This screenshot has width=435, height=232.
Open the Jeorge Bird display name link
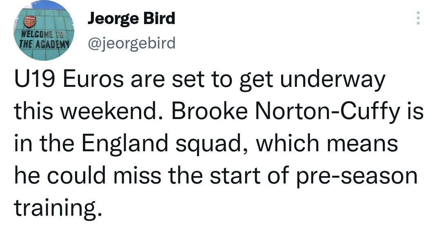click(x=131, y=18)
